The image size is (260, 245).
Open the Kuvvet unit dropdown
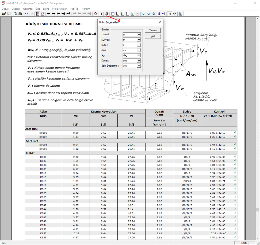[139, 40]
